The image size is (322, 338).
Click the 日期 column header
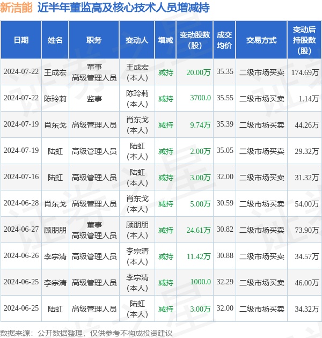[21, 40]
